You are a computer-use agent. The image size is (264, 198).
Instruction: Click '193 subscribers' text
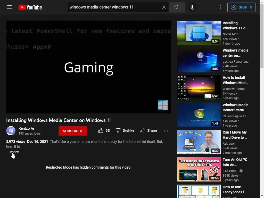pos(29,134)
